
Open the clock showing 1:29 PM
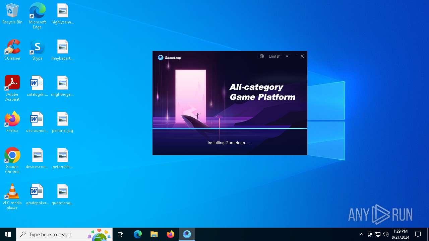(x=401, y=234)
